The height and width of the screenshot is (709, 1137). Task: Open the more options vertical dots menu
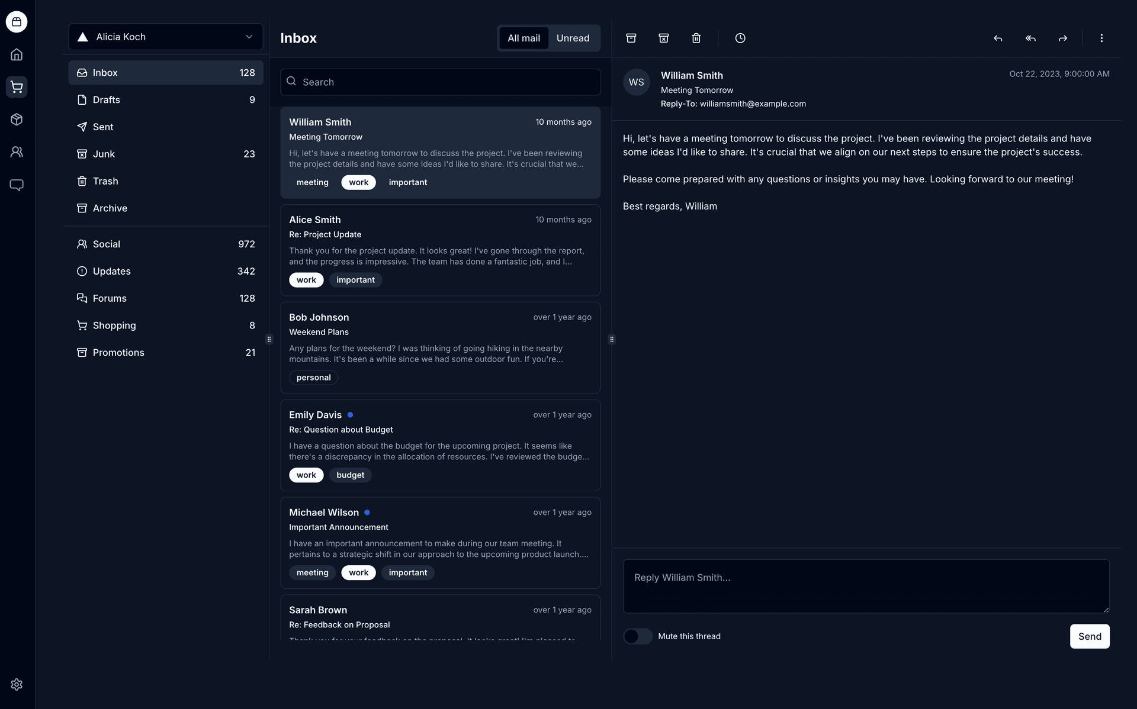pyautogui.click(x=1101, y=38)
